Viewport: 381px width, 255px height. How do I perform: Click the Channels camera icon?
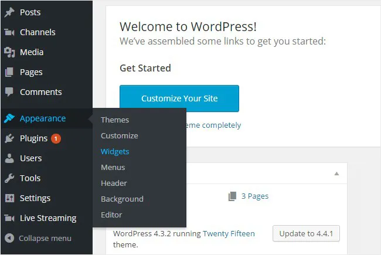[9, 32]
